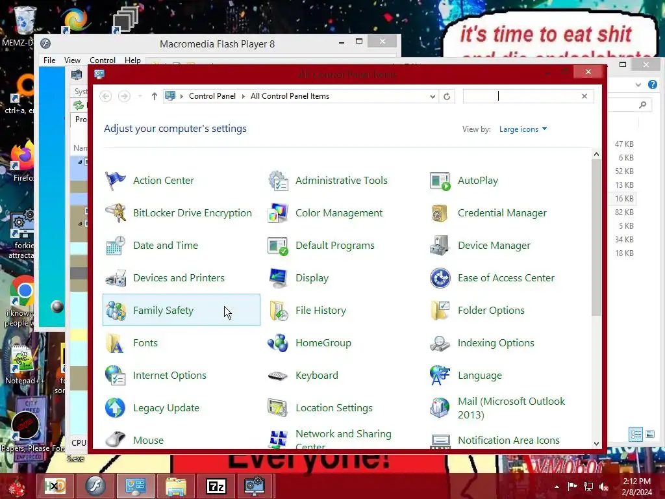
Task: Click the All Control Panel Items breadcrumb
Action: point(290,96)
